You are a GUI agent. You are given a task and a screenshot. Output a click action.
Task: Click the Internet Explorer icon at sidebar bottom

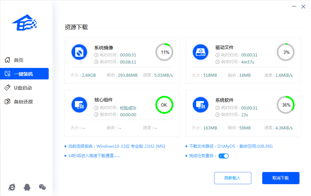pos(12,187)
